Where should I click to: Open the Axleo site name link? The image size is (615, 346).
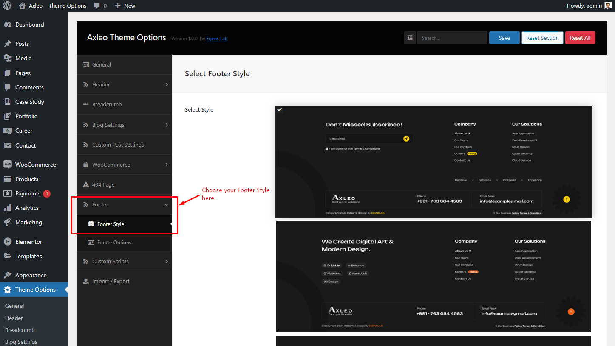[x=36, y=6]
